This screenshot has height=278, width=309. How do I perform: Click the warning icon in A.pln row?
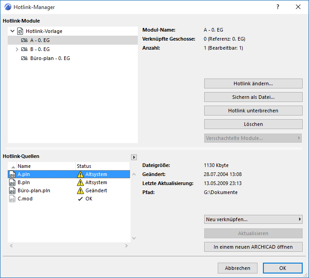pyautogui.click(x=80, y=175)
